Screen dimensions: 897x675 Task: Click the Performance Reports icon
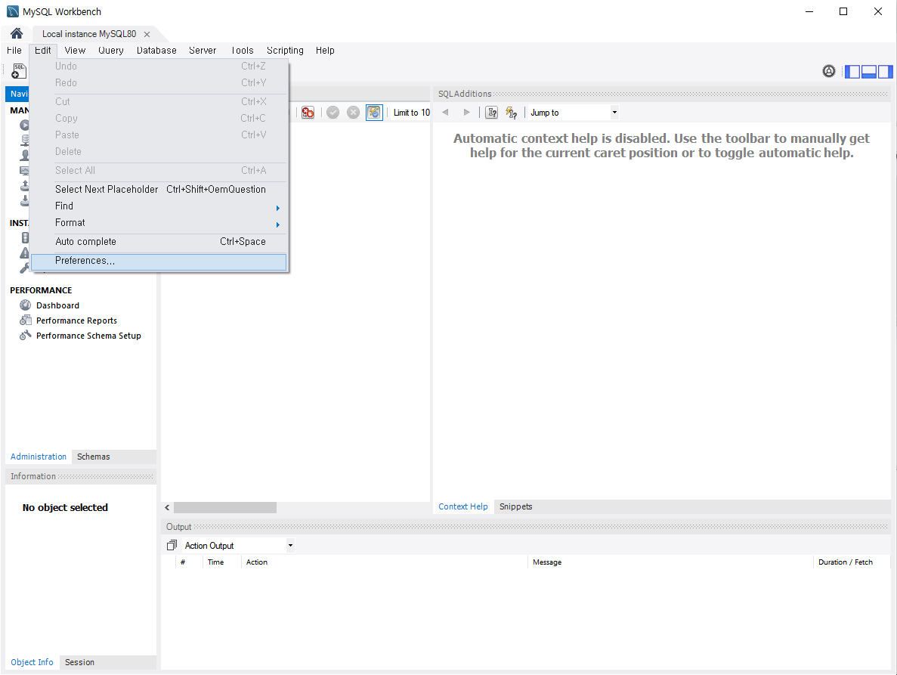(x=25, y=320)
